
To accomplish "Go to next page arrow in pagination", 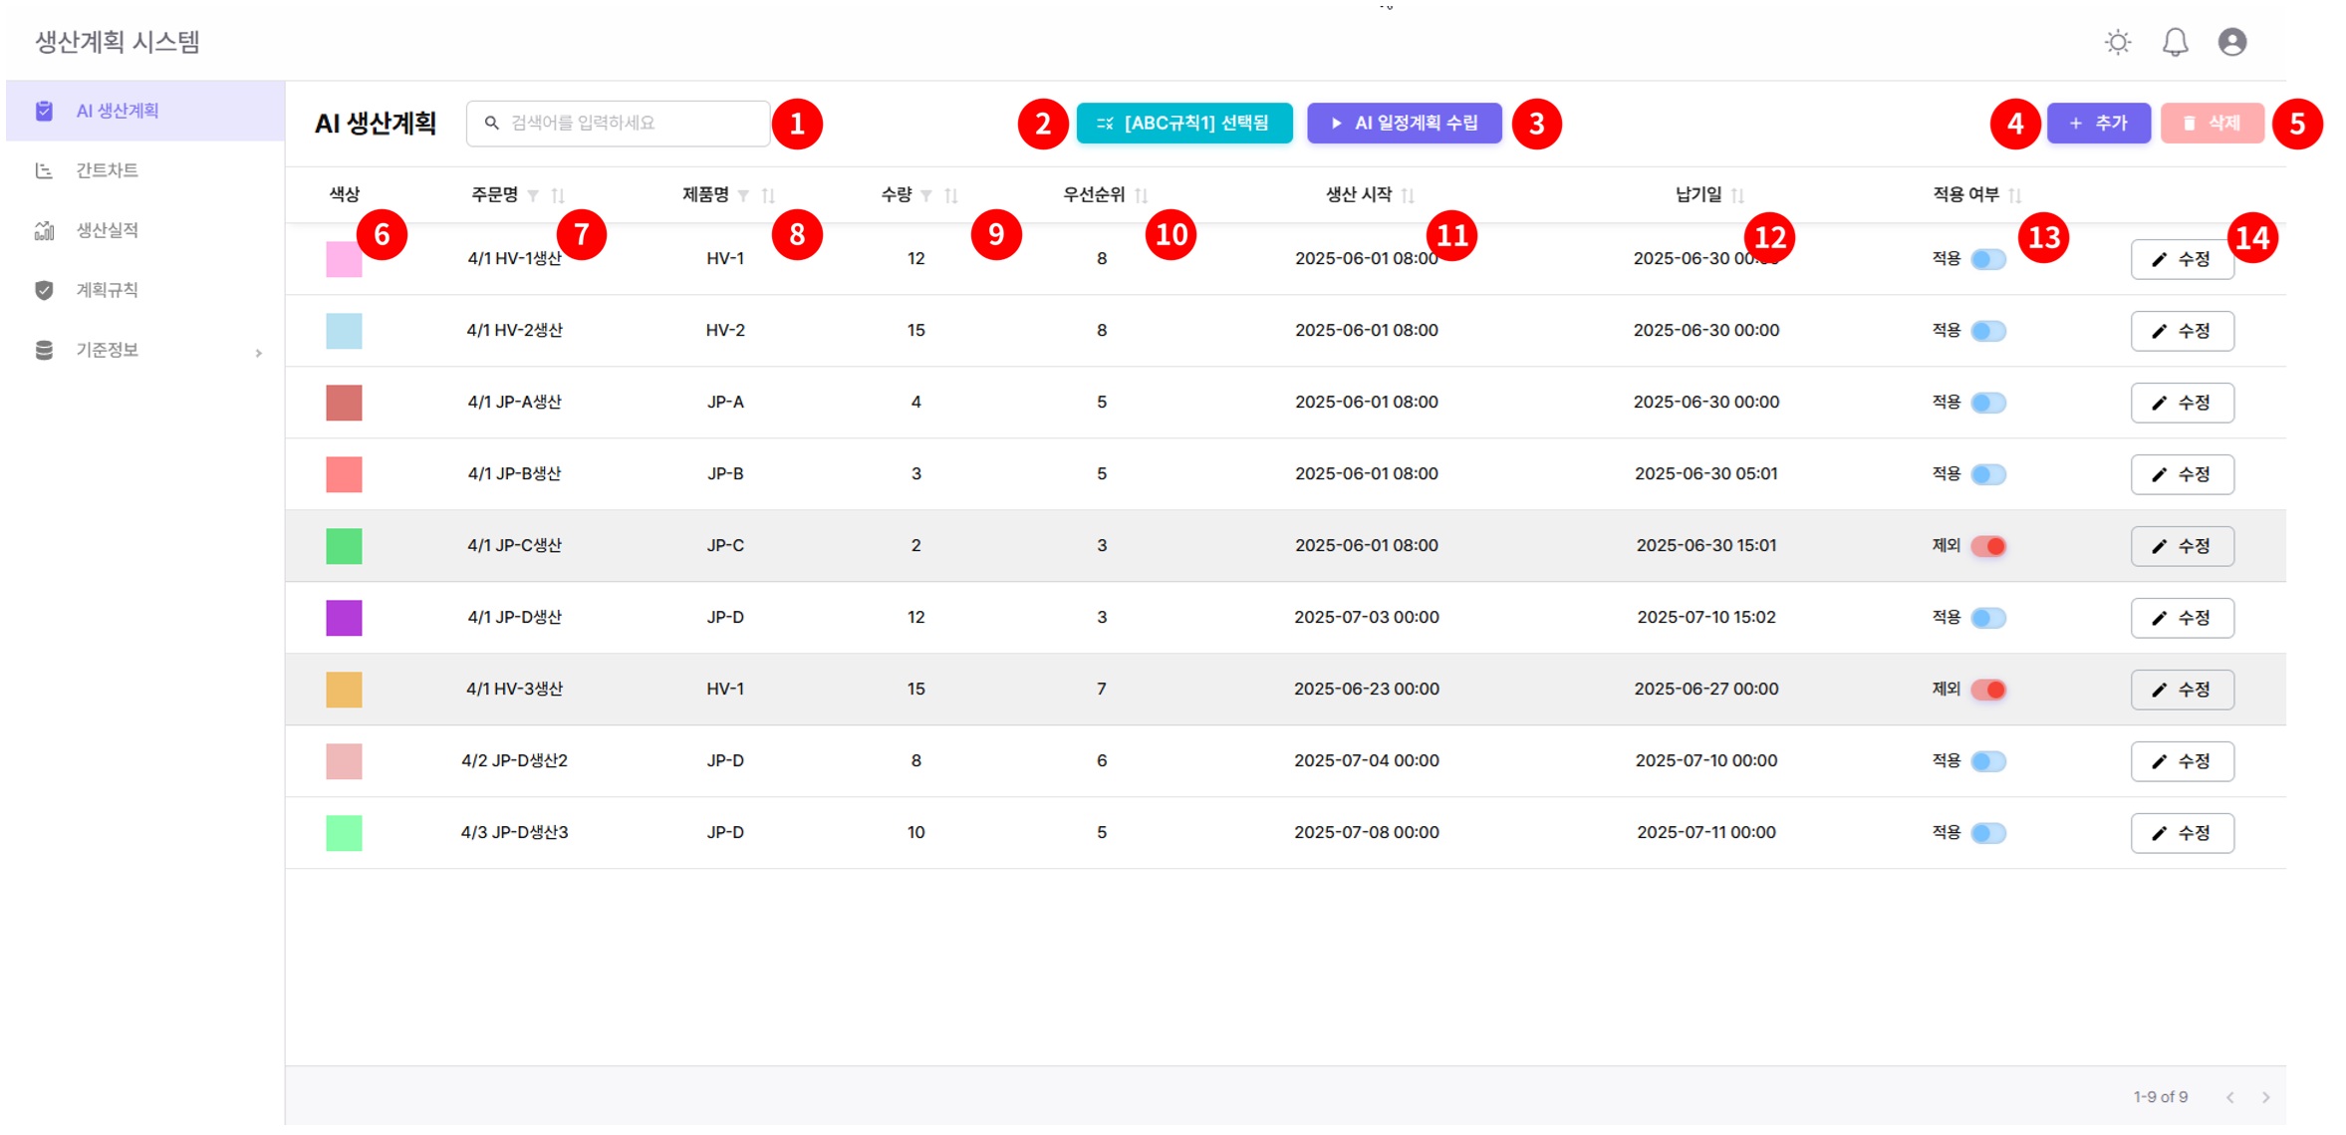I will click(2265, 1097).
